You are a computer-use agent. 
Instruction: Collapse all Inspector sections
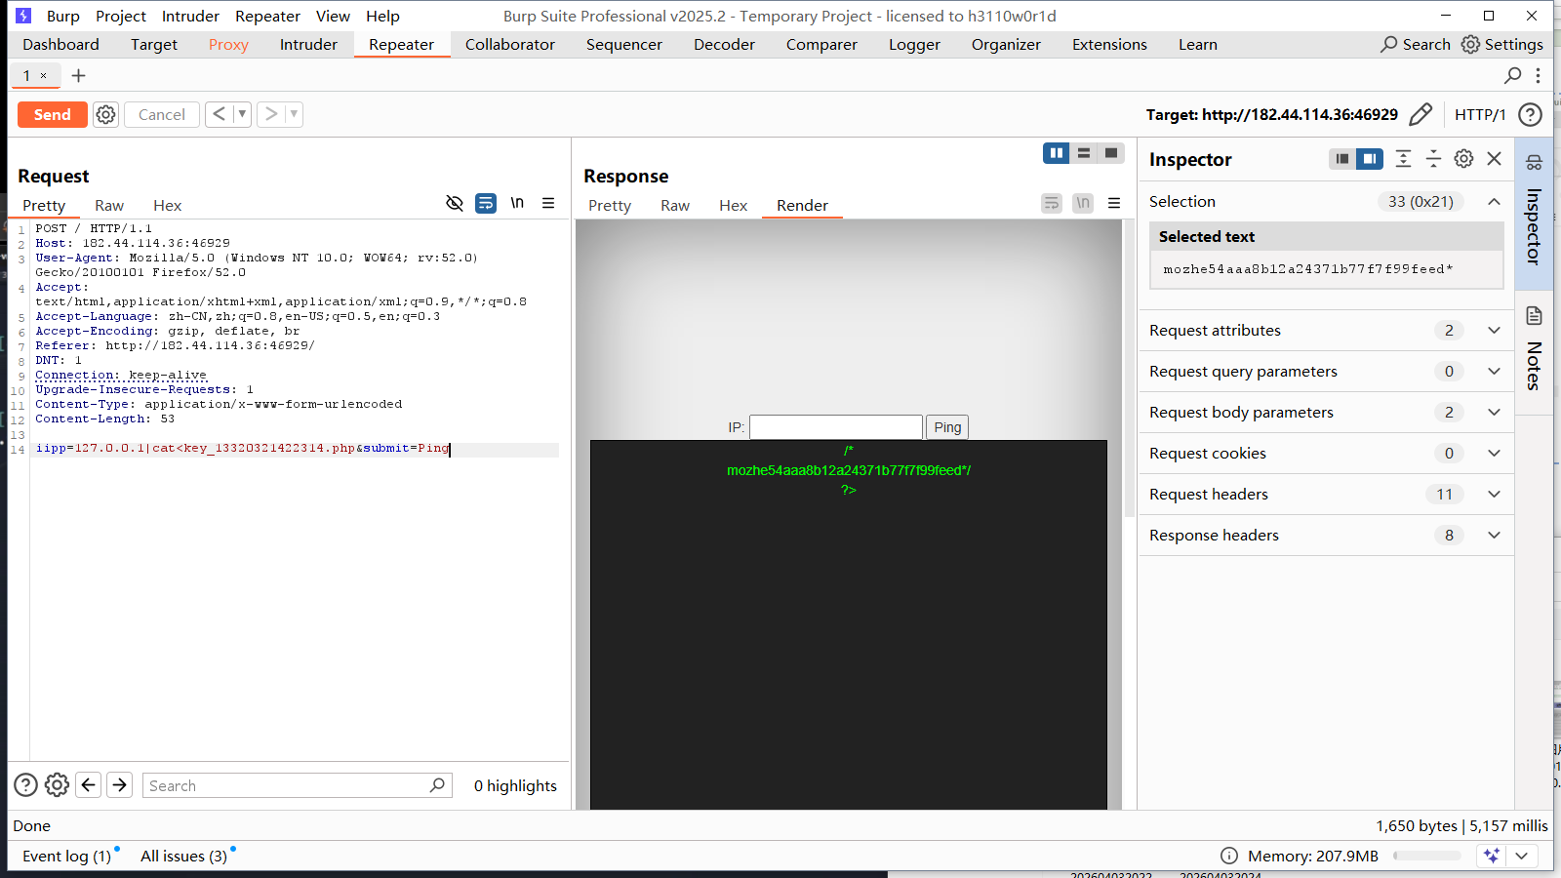tap(1433, 159)
